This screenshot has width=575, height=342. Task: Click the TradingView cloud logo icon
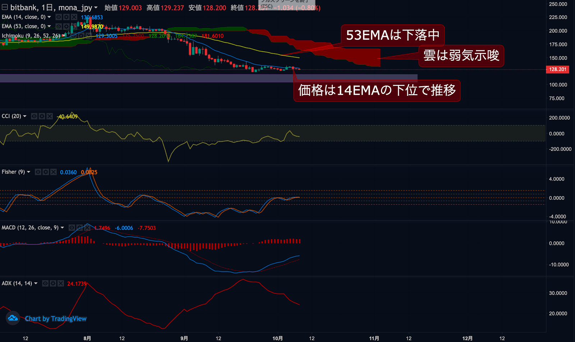pos(13,318)
